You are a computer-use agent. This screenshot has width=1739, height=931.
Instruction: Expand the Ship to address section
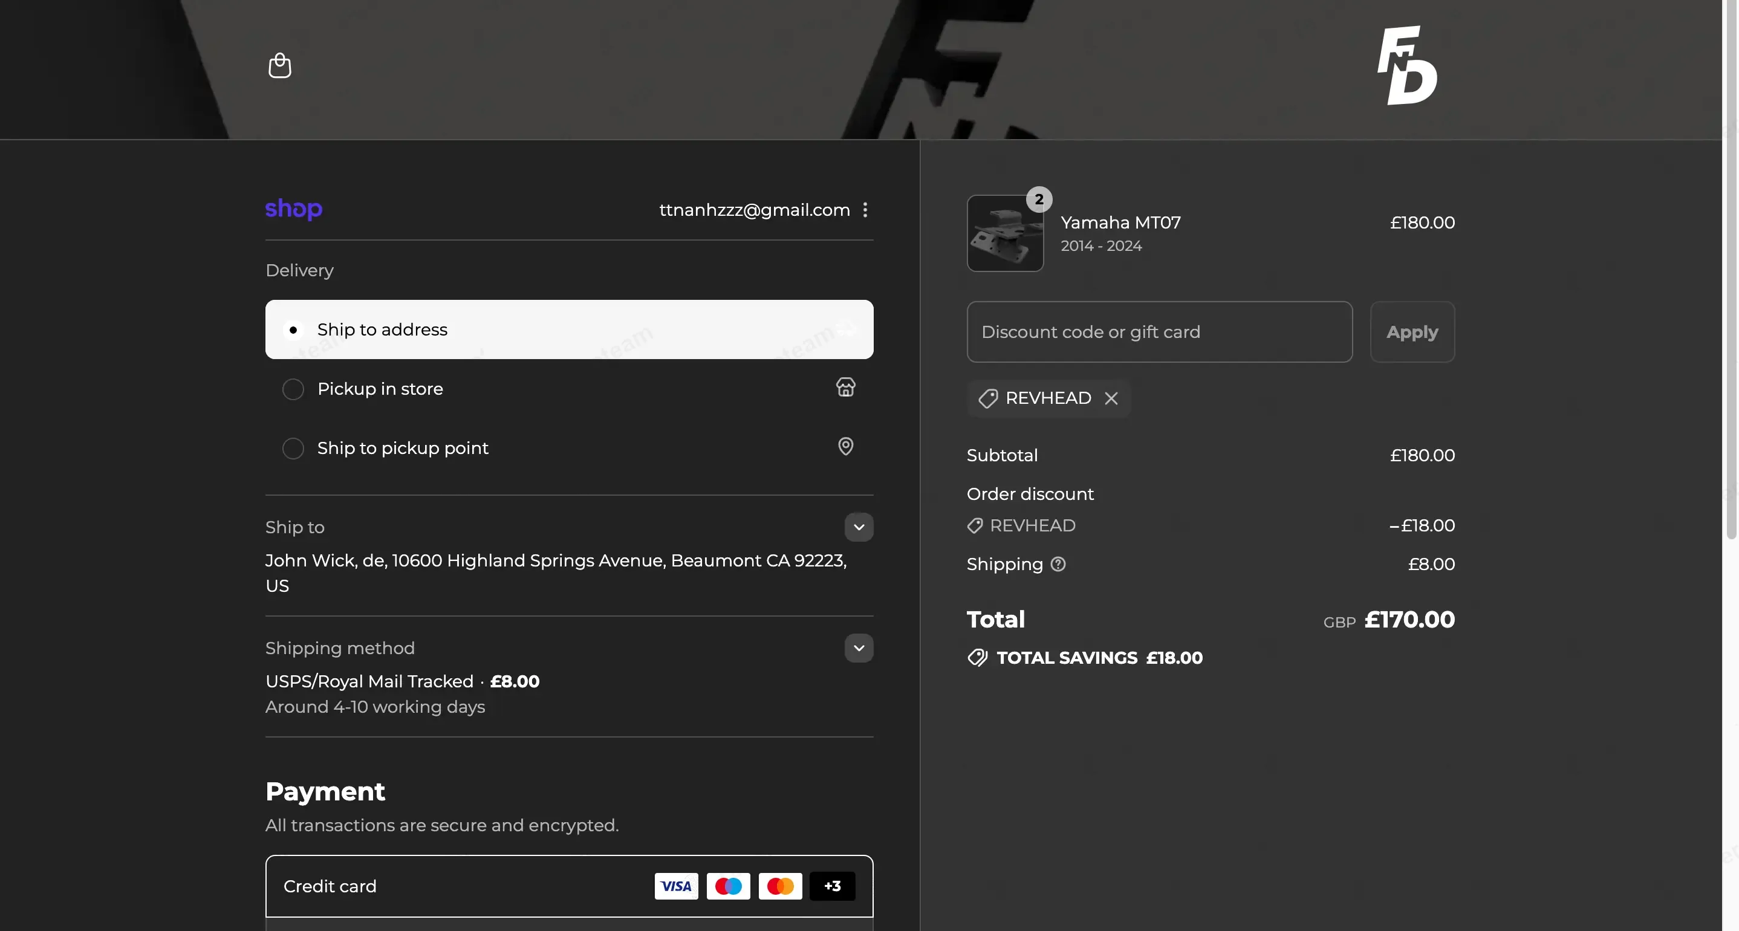click(x=859, y=527)
